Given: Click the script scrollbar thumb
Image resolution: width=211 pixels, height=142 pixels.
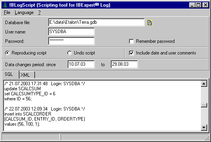Looking at the screenshot, I should click(x=204, y=105).
